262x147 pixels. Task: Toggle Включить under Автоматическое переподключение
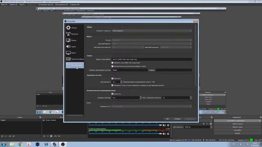pyautogui.click(x=112, y=94)
